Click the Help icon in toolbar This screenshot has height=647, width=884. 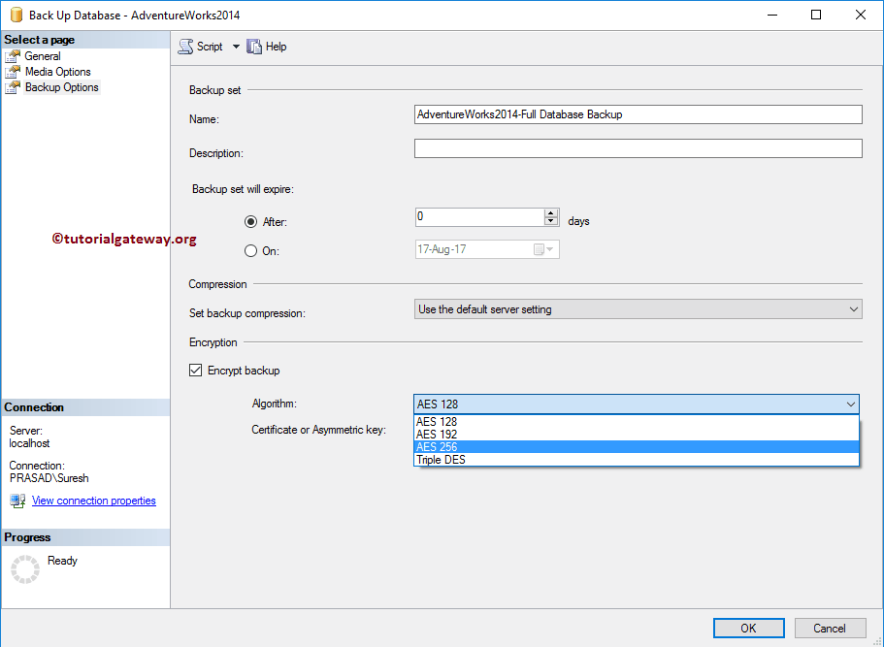click(254, 47)
